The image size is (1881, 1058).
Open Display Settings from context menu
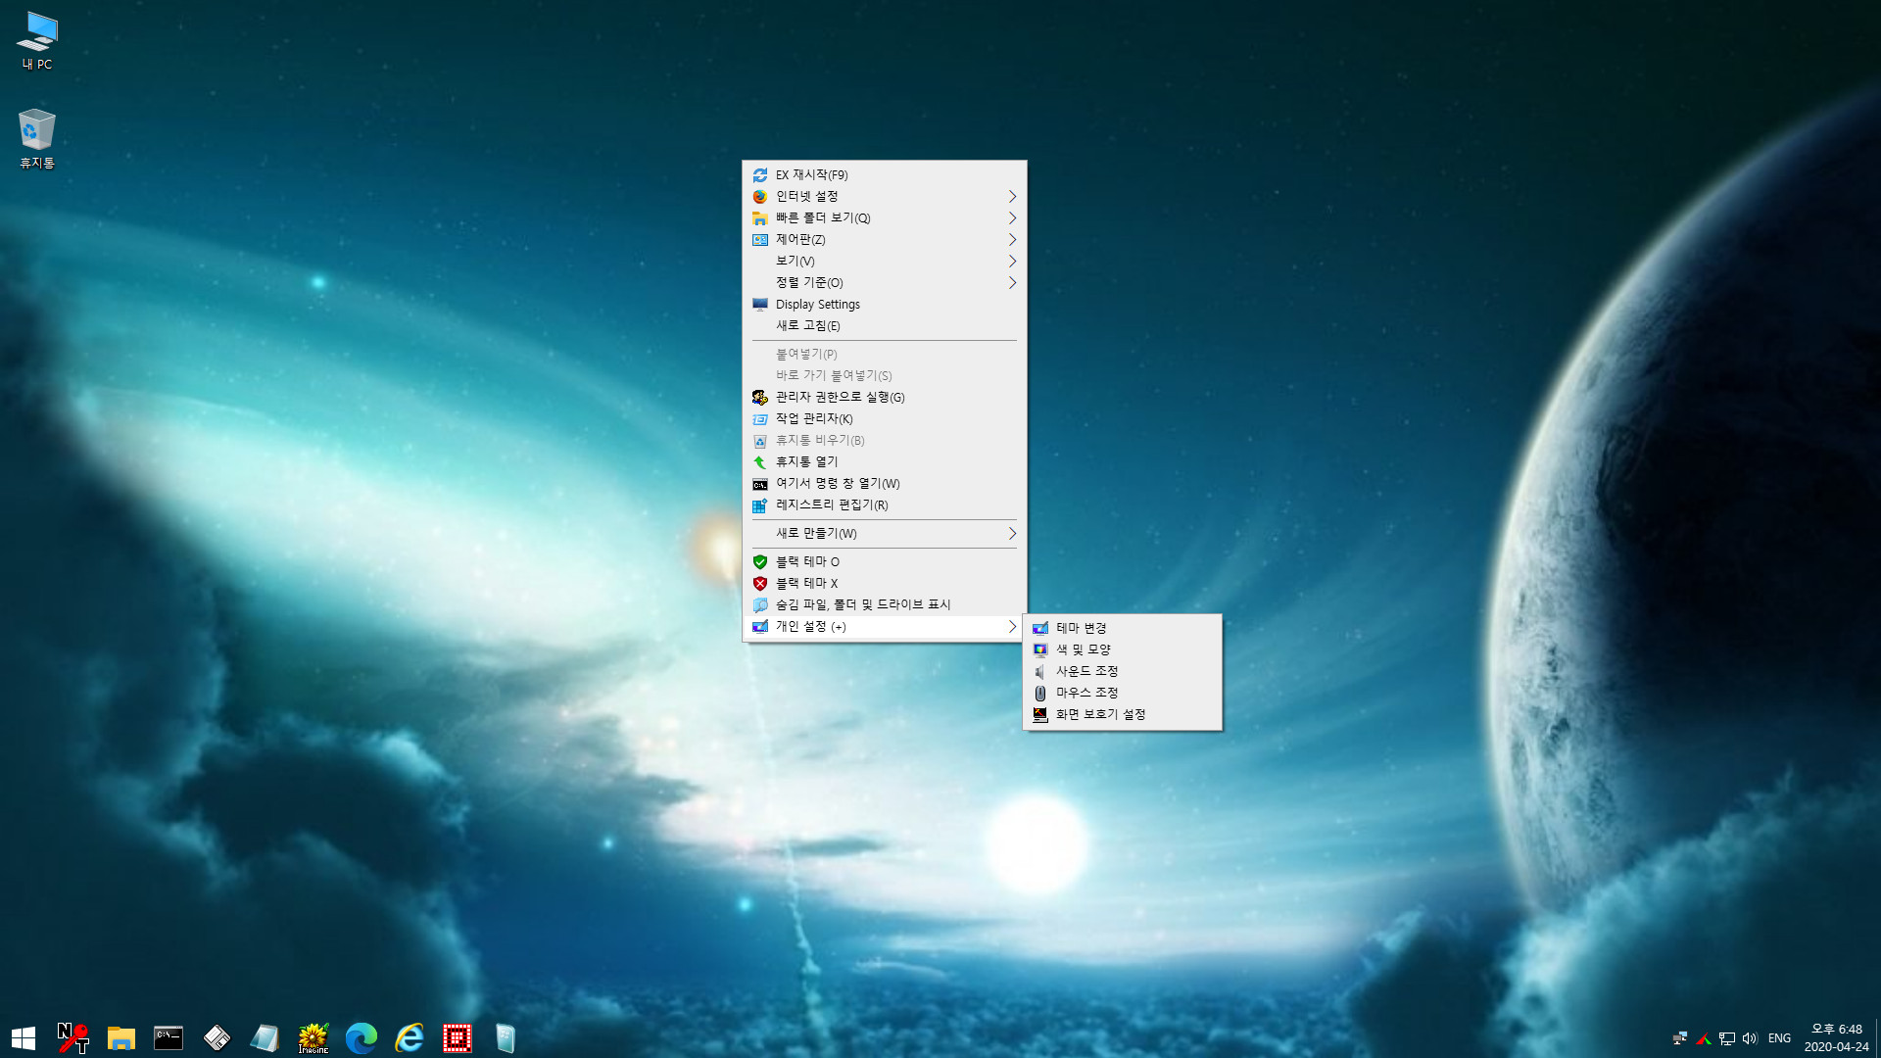tap(885, 305)
